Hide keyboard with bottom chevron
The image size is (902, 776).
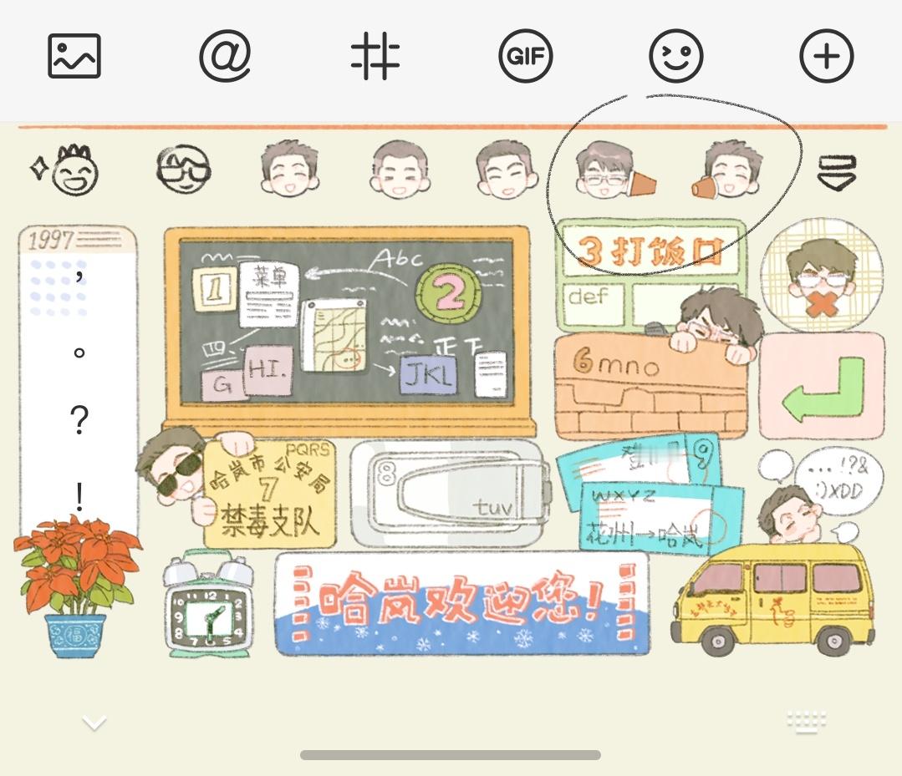(x=94, y=723)
